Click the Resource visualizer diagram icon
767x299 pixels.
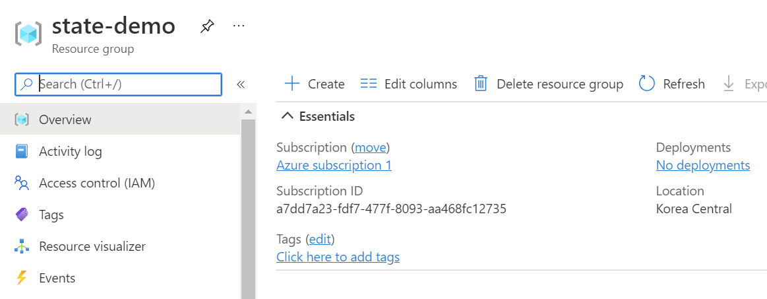coord(22,246)
